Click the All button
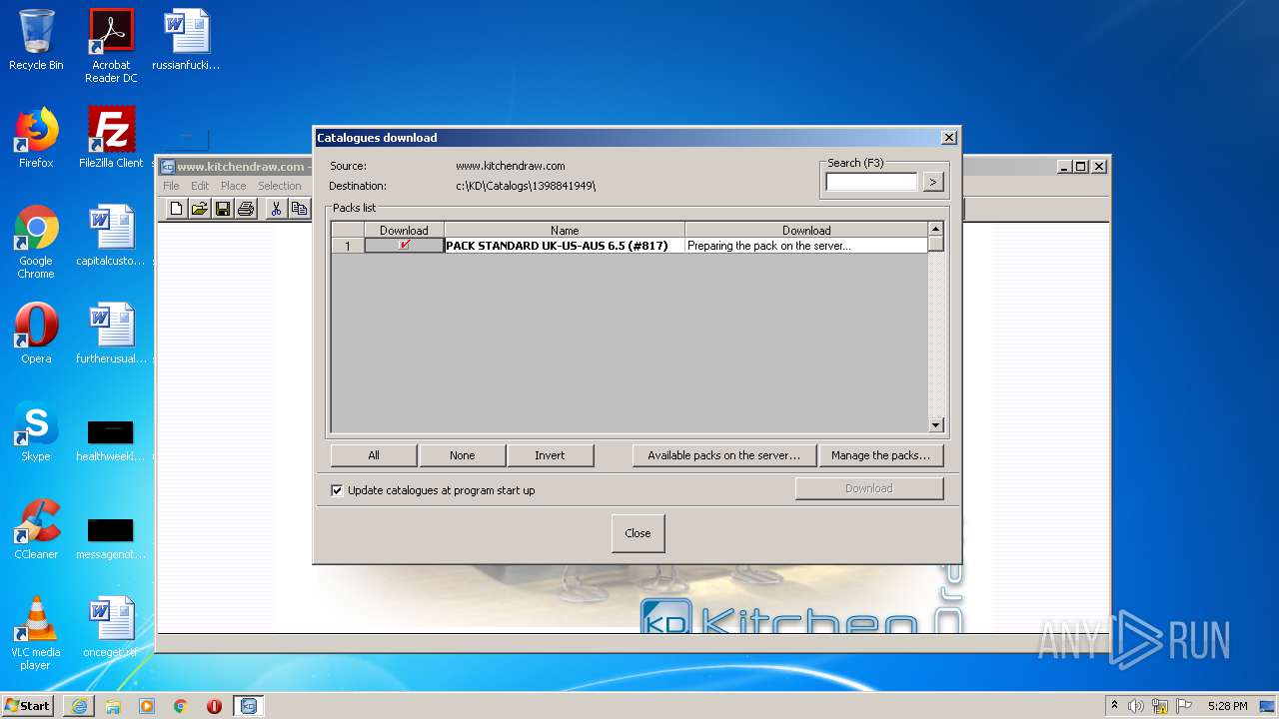Screen dimensions: 1279x719 (374, 455)
